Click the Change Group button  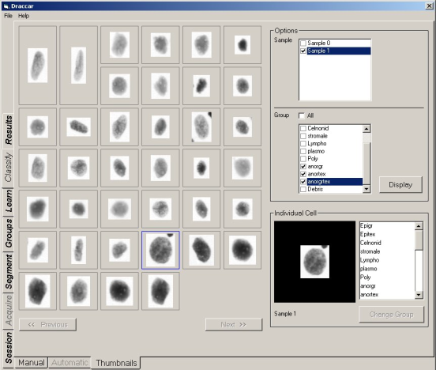click(x=391, y=315)
